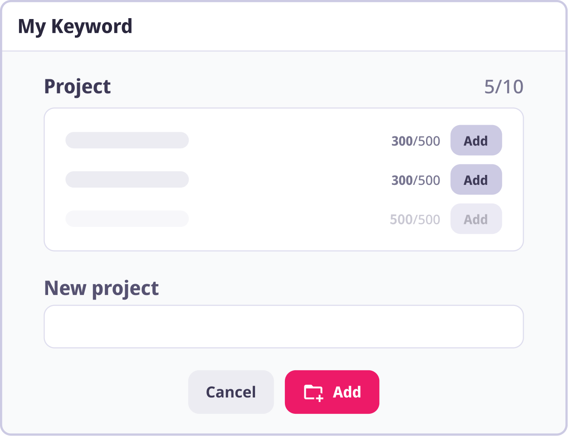
Task: Click the first project's 300/500 counter
Action: point(416,141)
